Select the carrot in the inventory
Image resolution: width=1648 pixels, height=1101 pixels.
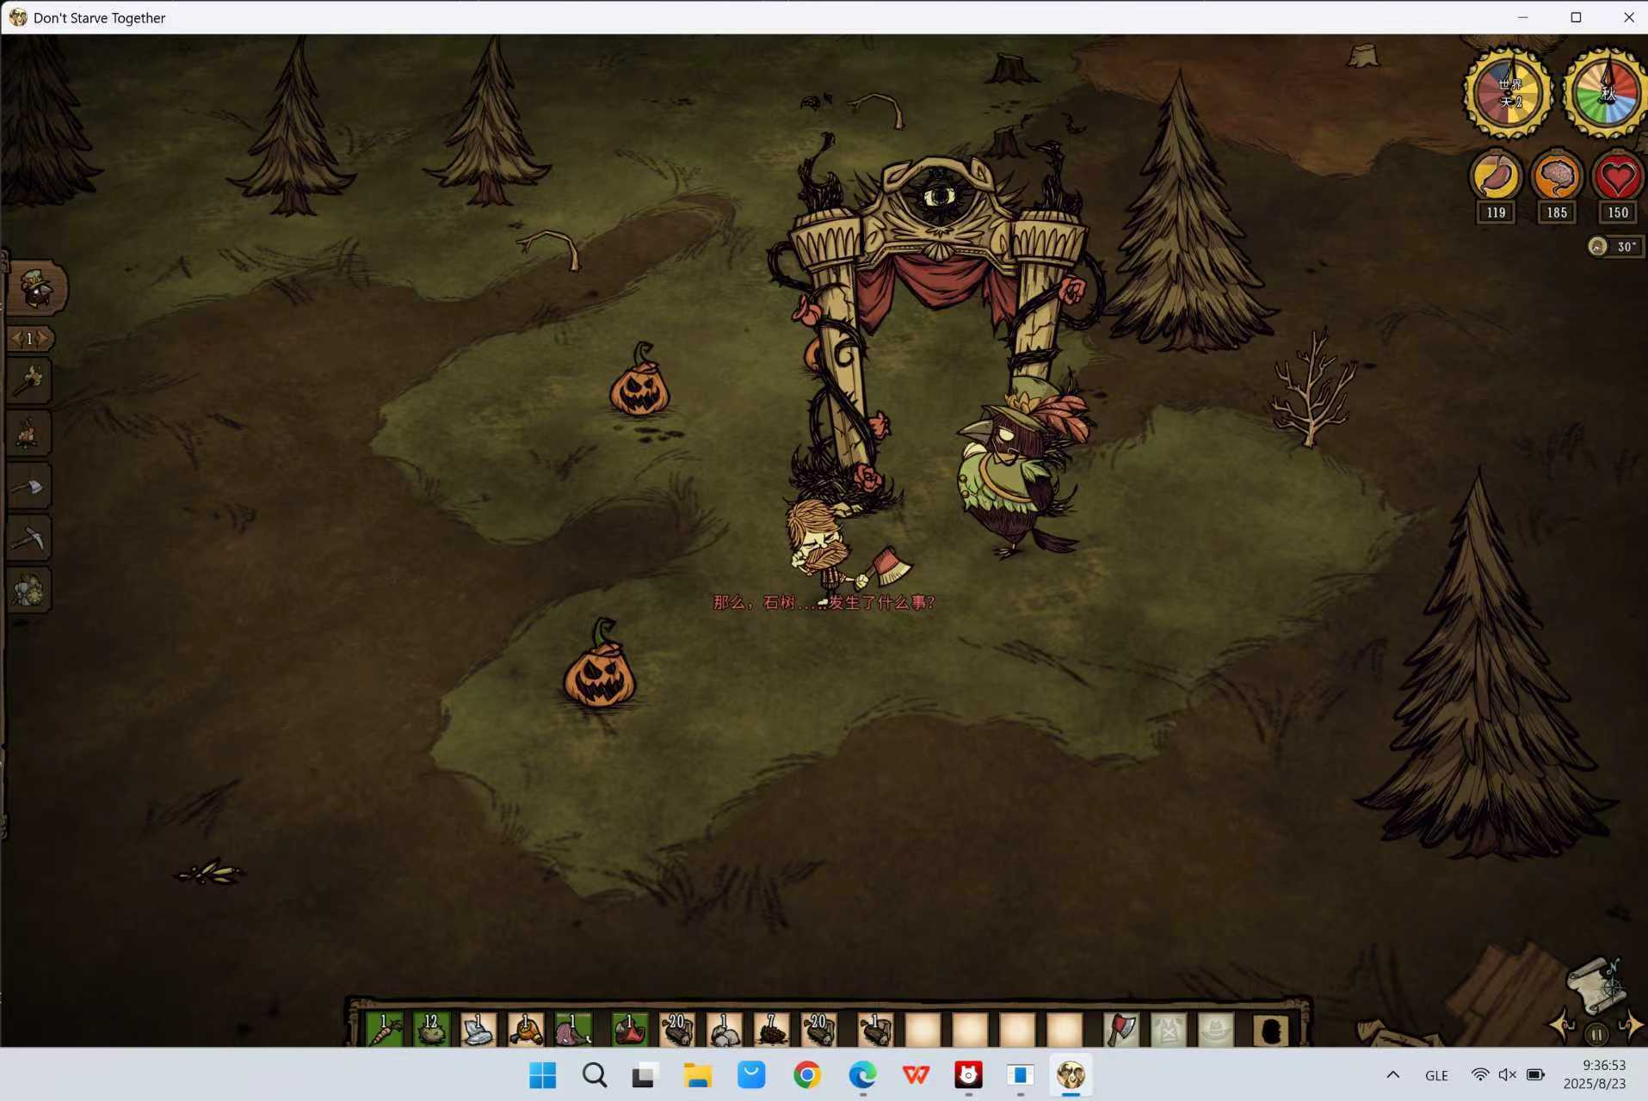point(384,1029)
